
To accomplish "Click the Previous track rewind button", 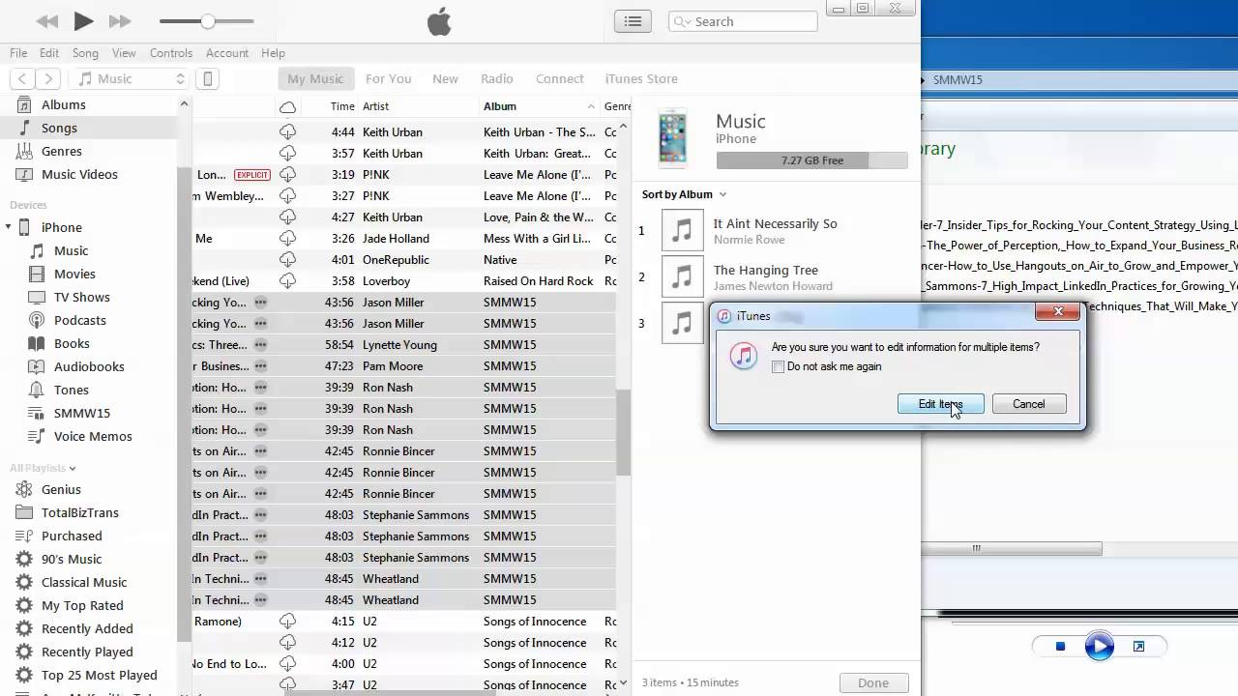I will (46, 21).
